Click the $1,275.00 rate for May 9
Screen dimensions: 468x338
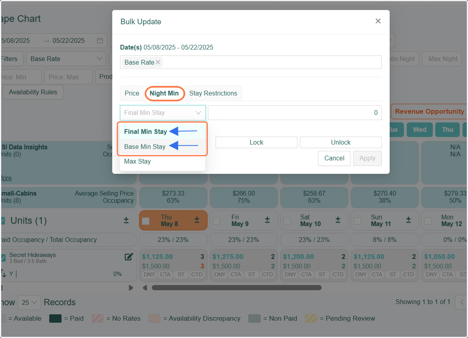pos(228,257)
